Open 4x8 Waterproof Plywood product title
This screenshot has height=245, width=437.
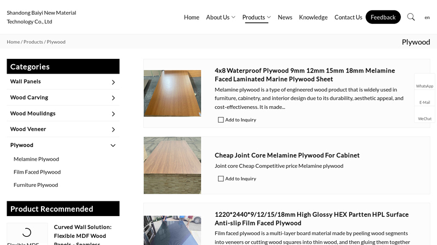point(305,75)
